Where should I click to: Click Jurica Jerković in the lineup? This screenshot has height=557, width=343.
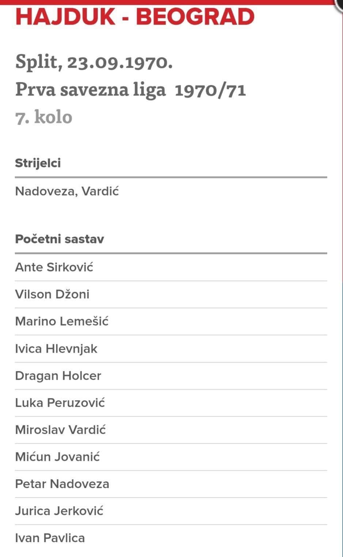point(59,511)
